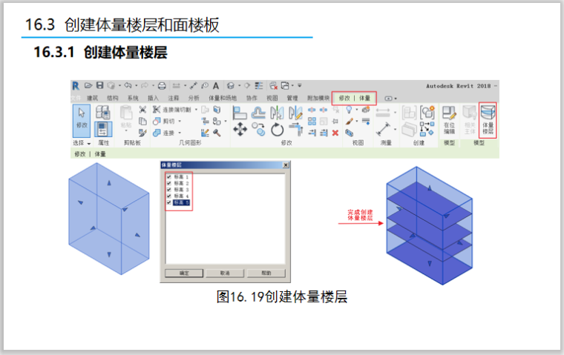Click the 粘贴 (Paste) clipboard icon
Screen dimensions: 564x355
(x=125, y=117)
